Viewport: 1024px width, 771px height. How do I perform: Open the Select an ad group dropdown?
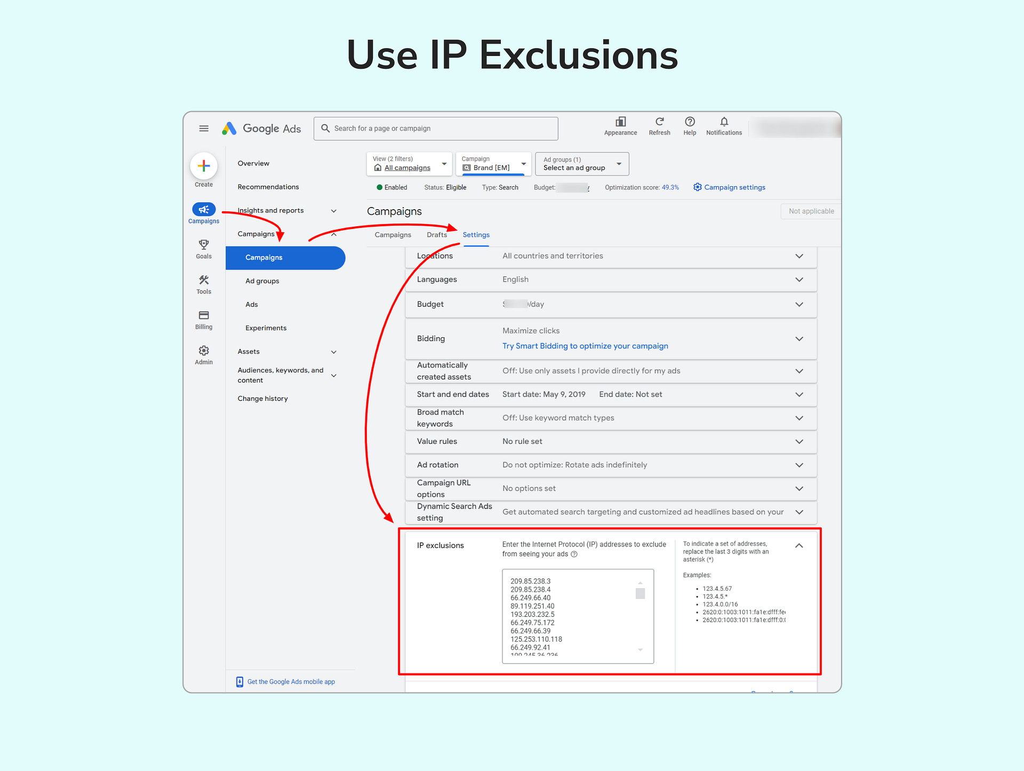point(582,164)
